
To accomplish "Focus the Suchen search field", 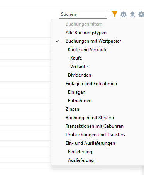I will point(83,14).
